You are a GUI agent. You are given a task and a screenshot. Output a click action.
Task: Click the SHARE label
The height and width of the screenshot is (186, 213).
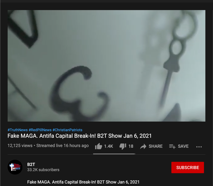(x=156, y=146)
